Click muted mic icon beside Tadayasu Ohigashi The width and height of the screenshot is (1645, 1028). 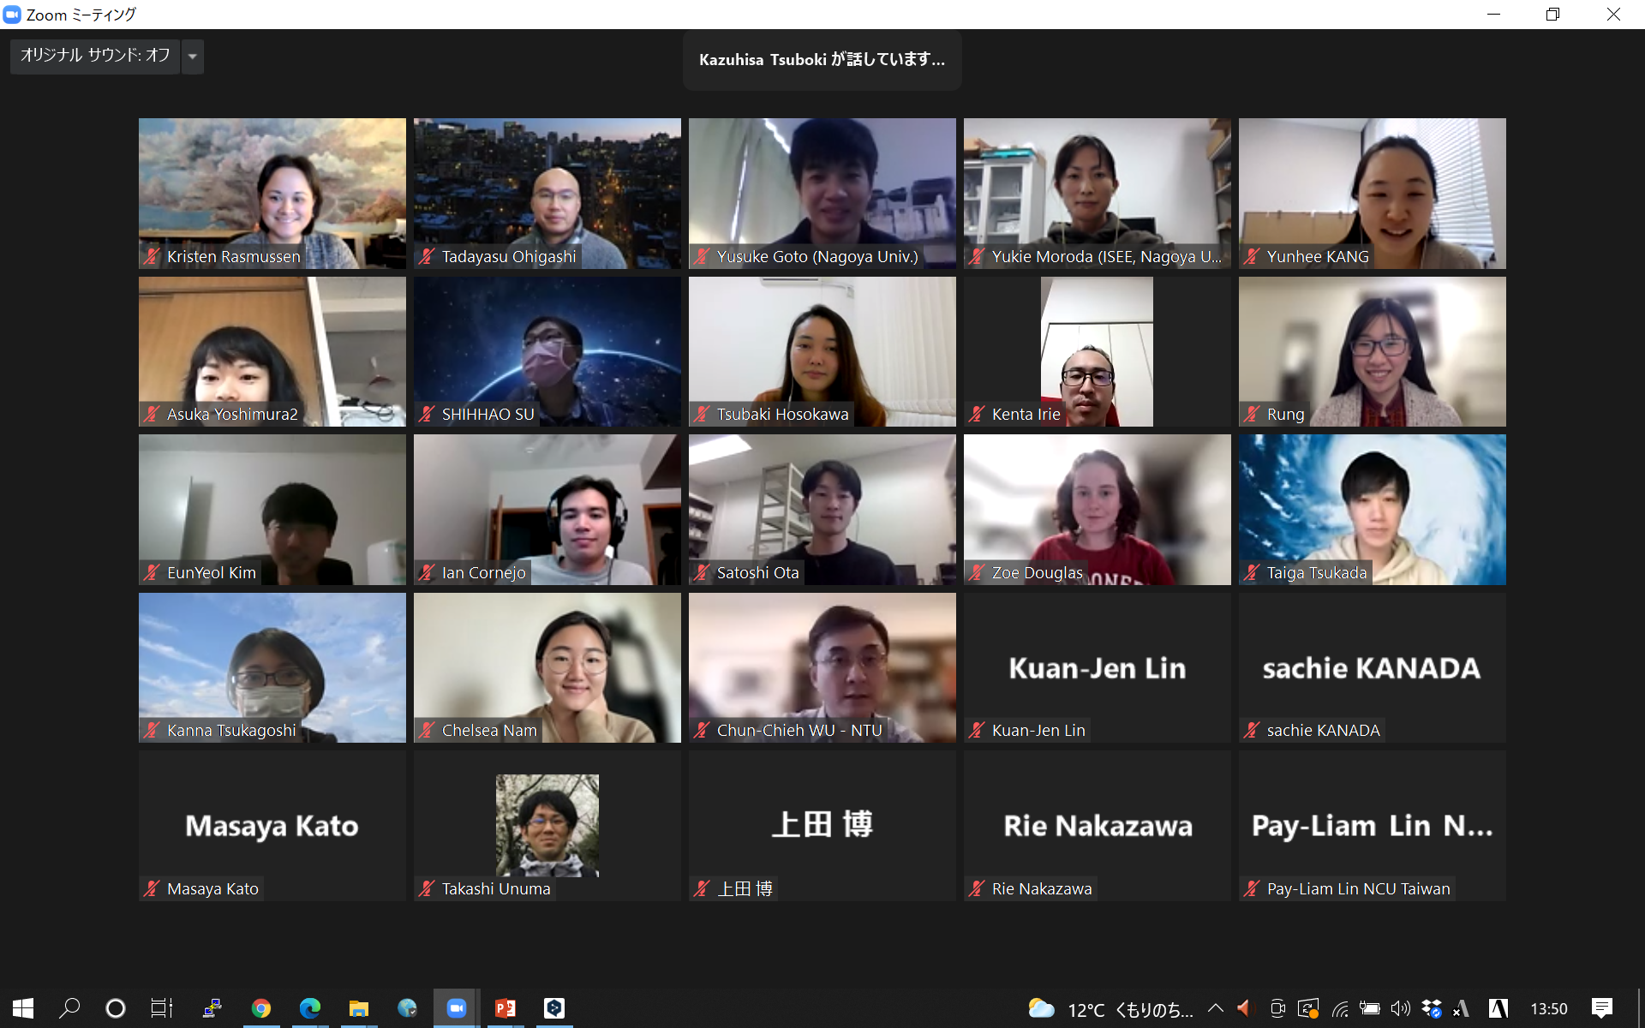click(x=427, y=256)
